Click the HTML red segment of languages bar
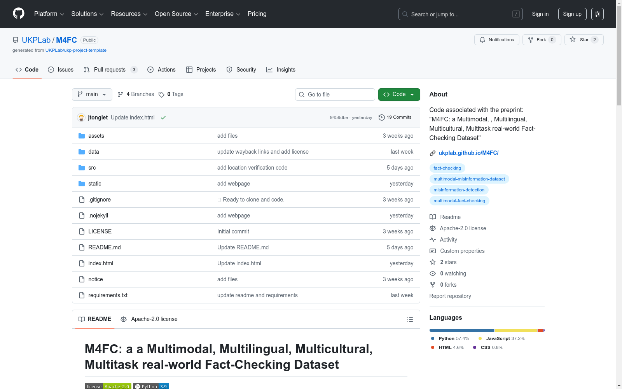This screenshot has height=389, width=622. [540, 330]
